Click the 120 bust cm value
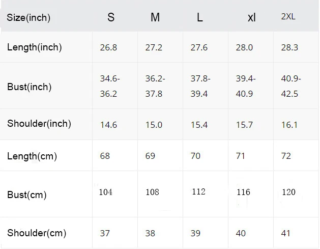The image size is (320, 249). point(288,192)
